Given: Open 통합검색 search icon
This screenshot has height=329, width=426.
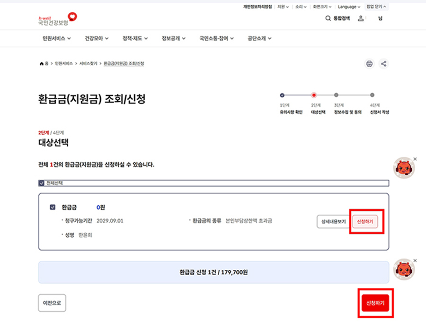Looking at the screenshot, I should (x=328, y=18).
